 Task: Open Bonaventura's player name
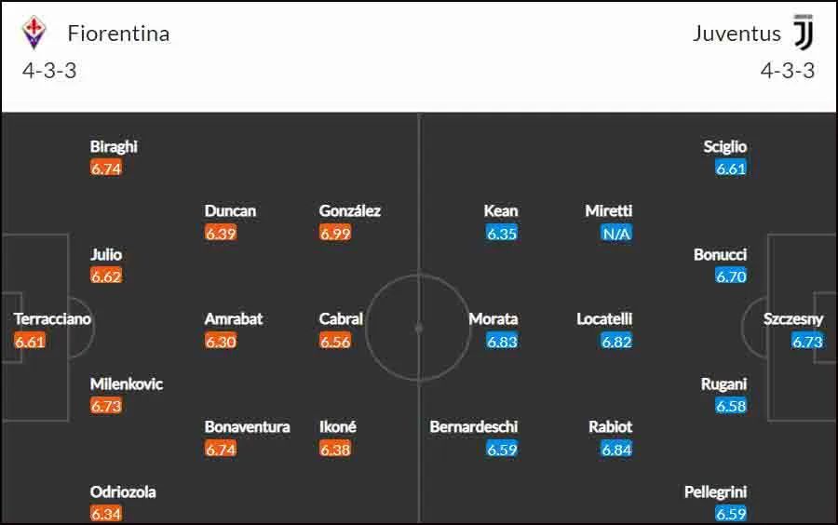click(x=247, y=426)
